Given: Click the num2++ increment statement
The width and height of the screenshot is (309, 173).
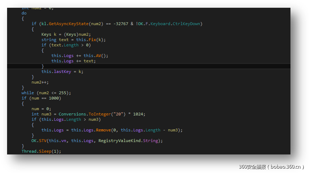Looking at the screenshot, I should pyautogui.click(x=40, y=82).
